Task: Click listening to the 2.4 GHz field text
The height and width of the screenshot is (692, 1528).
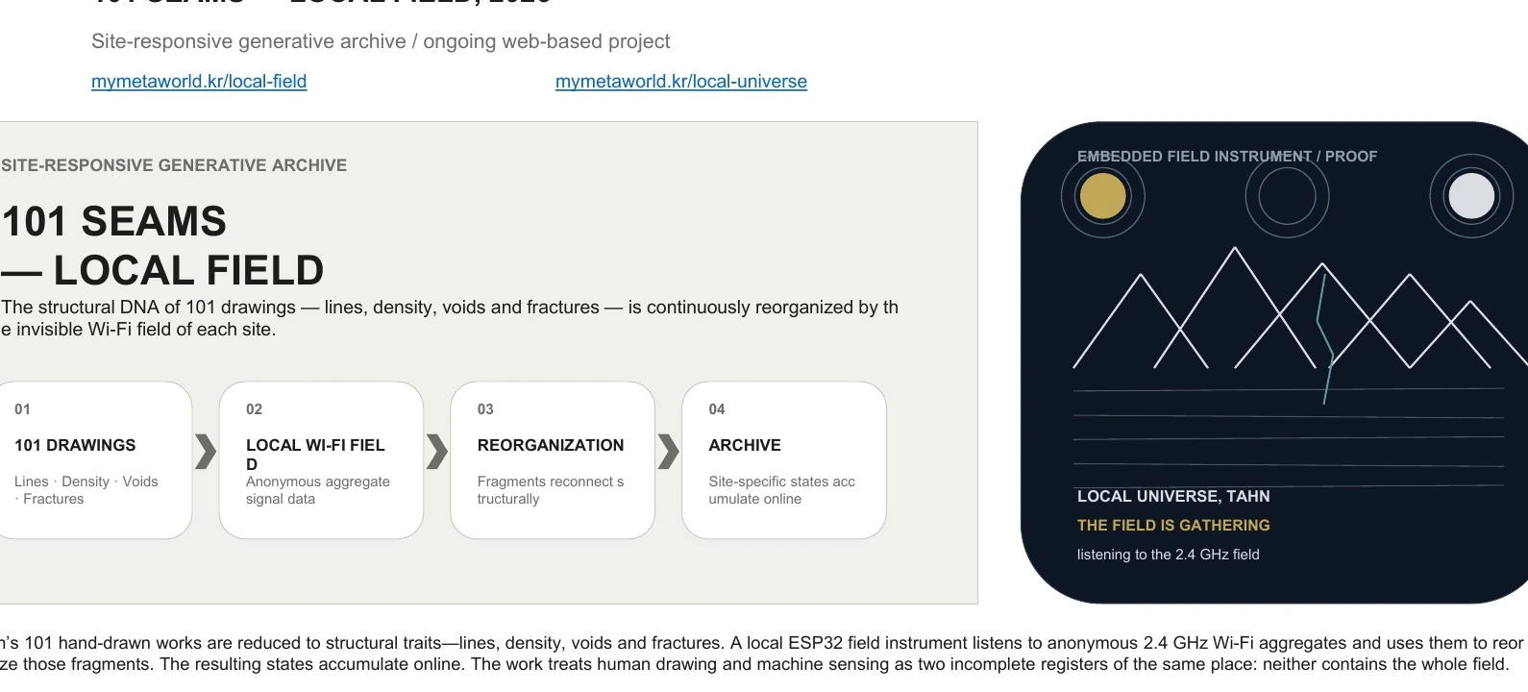Action: pyautogui.click(x=1168, y=555)
